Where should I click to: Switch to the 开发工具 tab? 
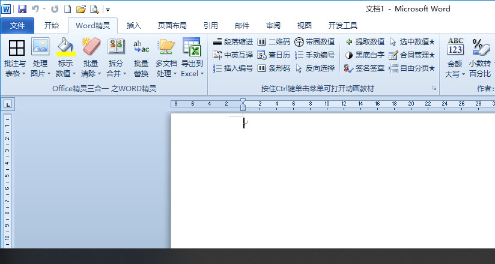pos(342,26)
